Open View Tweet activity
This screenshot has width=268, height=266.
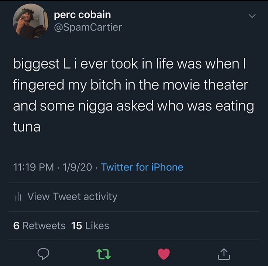point(72,197)
